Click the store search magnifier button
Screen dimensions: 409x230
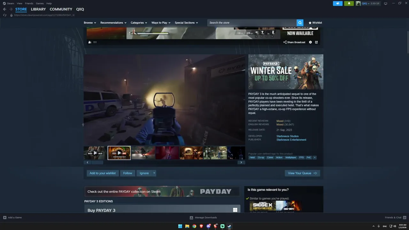(x=300, y=23)
